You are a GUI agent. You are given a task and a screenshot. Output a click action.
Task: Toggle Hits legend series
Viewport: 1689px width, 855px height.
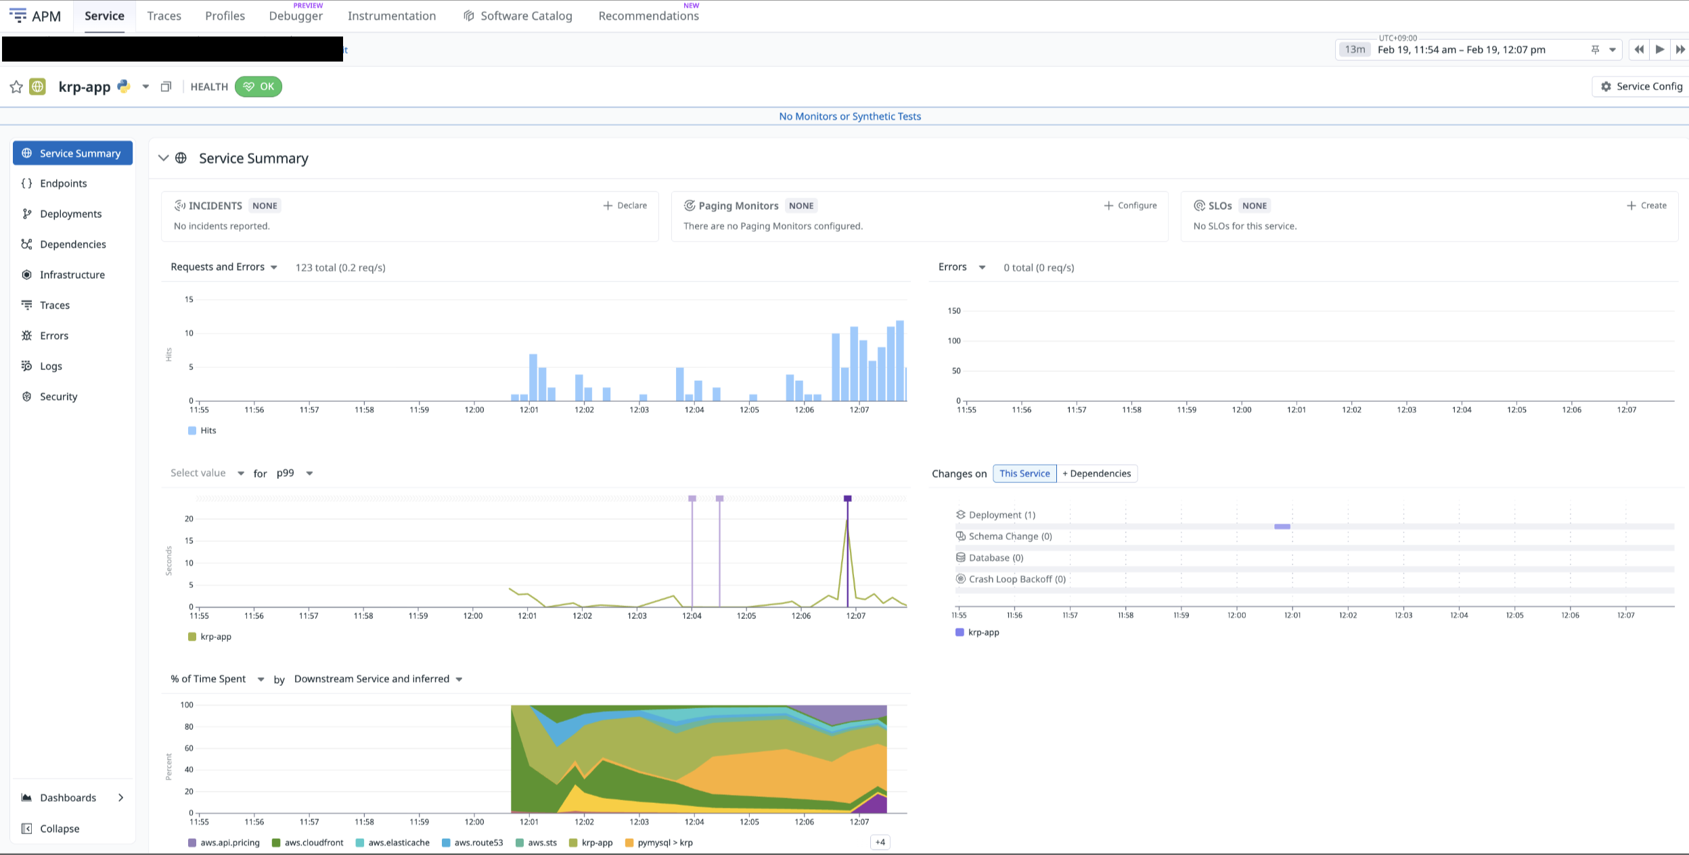point(202,430)
